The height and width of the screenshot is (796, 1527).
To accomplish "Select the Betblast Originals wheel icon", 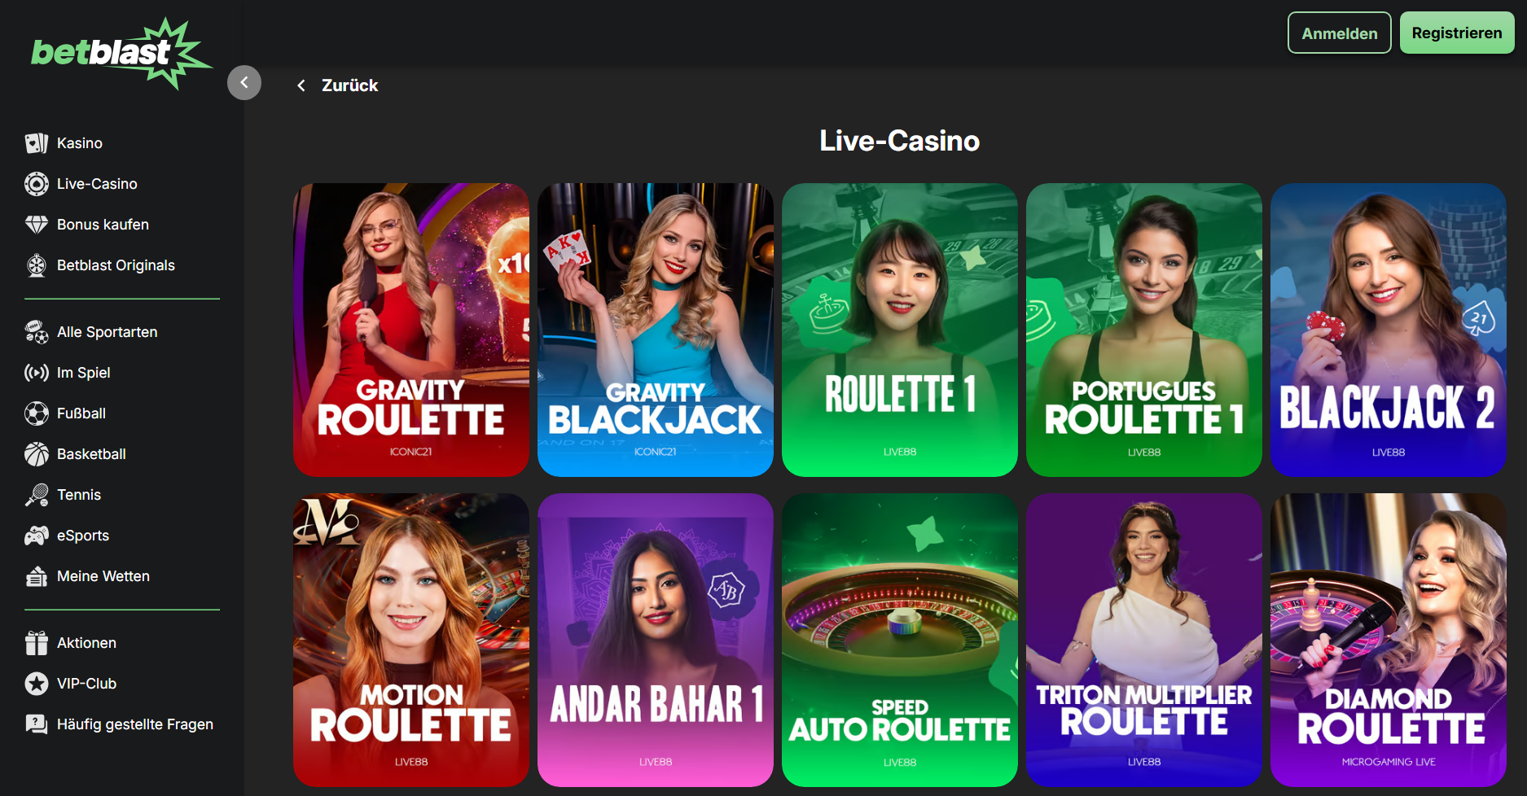I will tap(36, 265).
